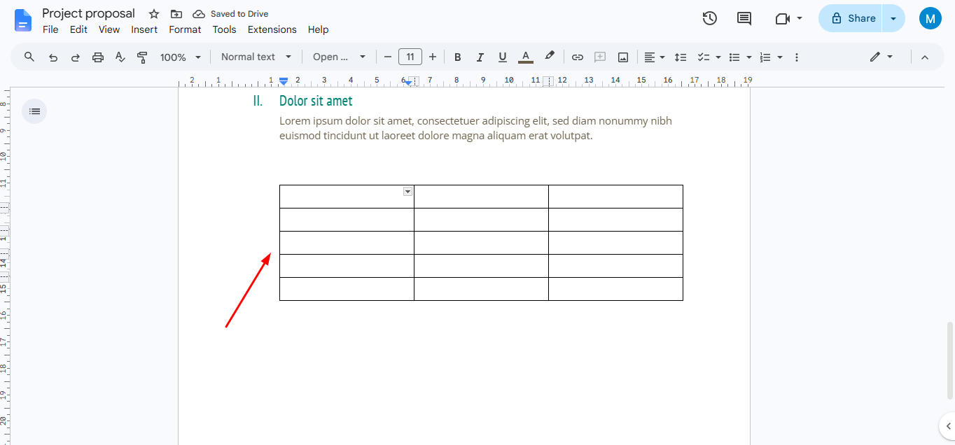Expand the Share options arrow
The height and width of the screenshot is (445, 955).
893,18
